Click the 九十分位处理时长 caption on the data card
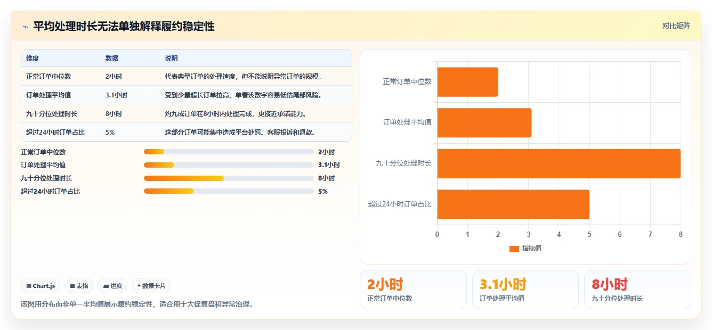 617,299
